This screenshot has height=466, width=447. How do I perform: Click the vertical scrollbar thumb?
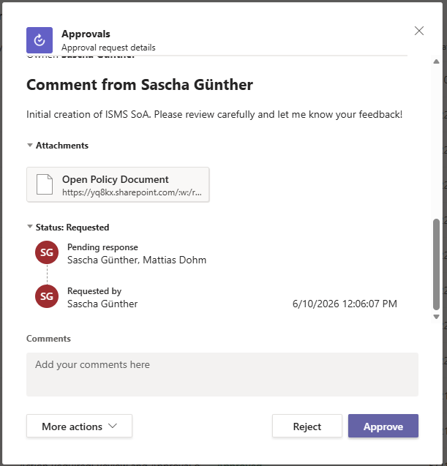[436, 265]
